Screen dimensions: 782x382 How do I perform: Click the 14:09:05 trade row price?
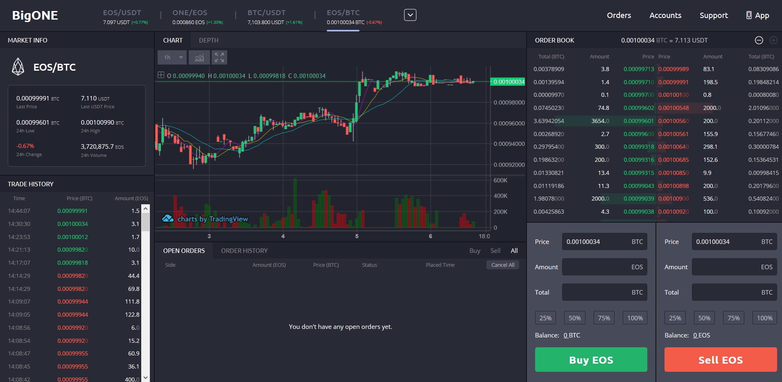point(72,315)
